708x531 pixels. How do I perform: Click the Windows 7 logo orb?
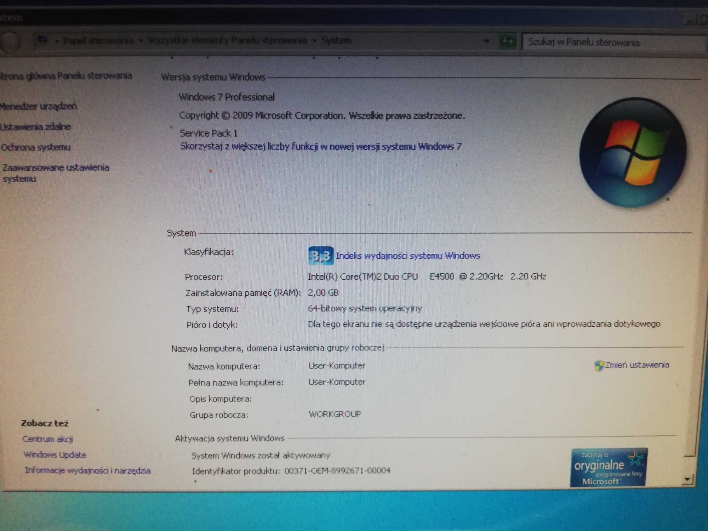coord(633,153)
